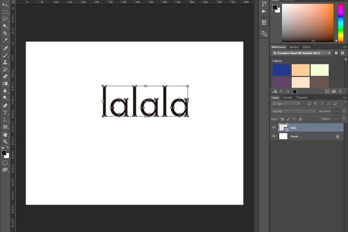This screenshot has width=348, height=232.
Task: Select the Crop tool
Action: pos(5,33)
